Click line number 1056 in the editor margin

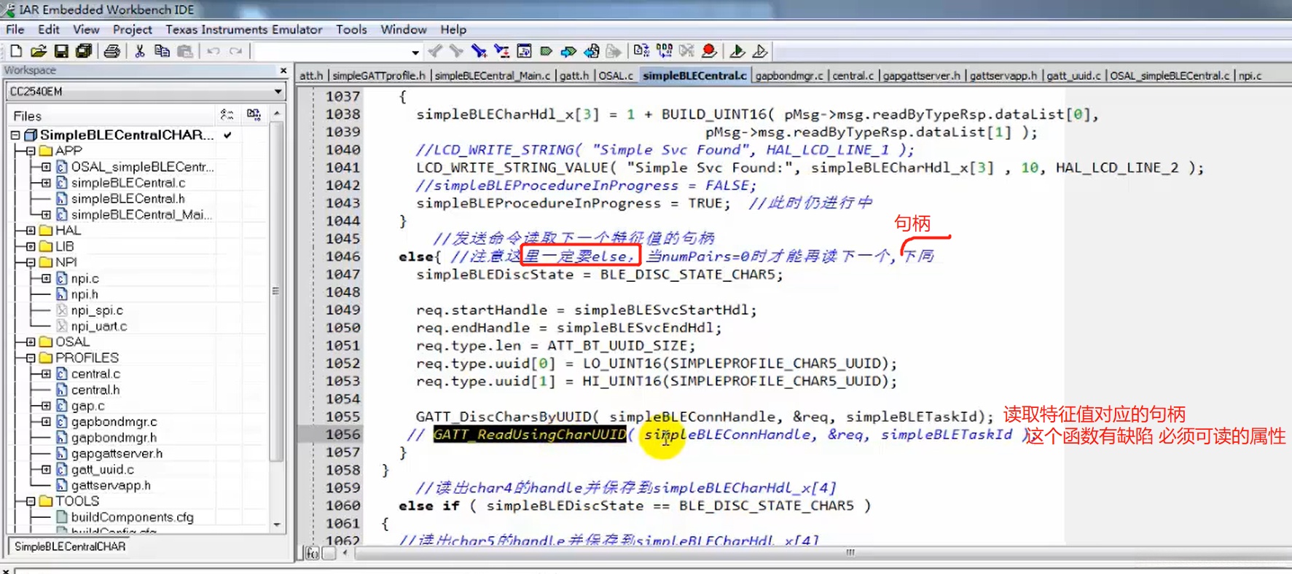coord(342,435)
